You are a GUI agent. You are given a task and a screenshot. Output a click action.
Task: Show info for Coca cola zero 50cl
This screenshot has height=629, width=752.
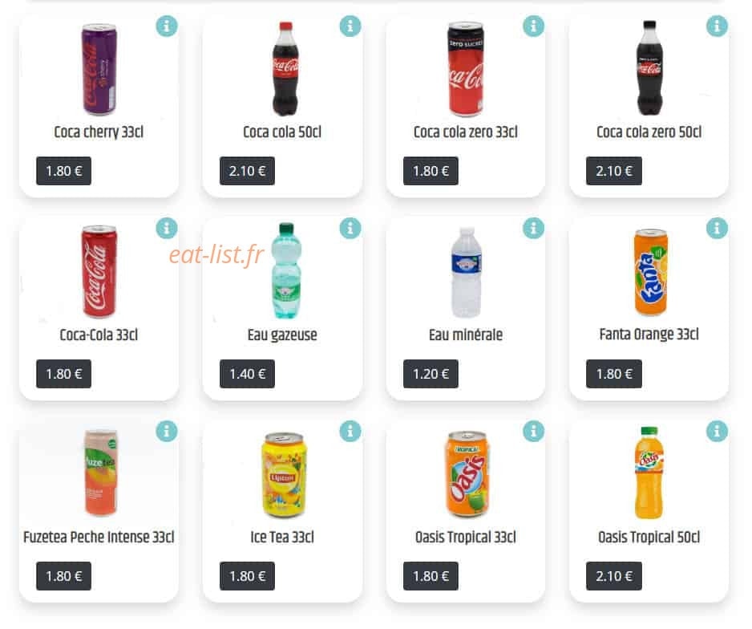[717, 26]
